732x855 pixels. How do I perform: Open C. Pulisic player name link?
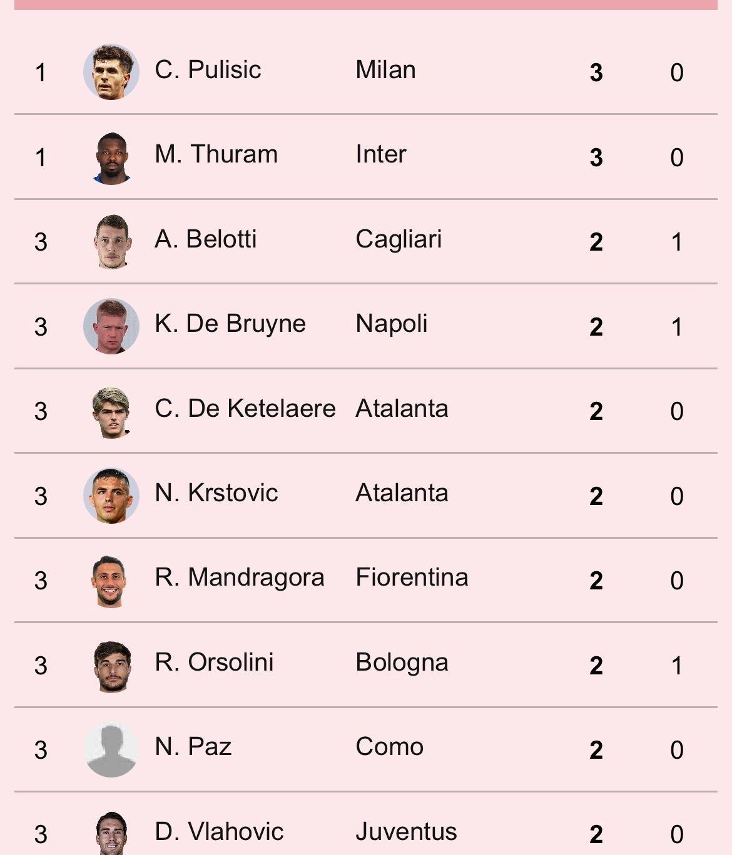208,69
